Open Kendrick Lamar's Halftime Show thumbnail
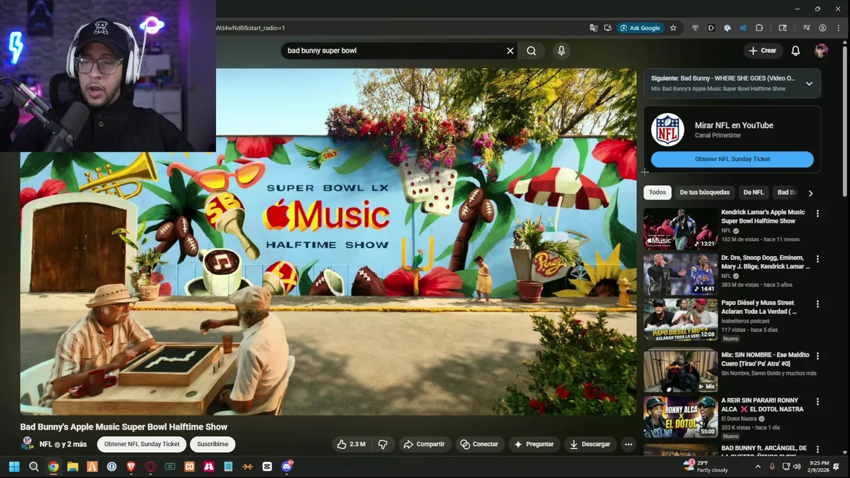 (680, 229)
